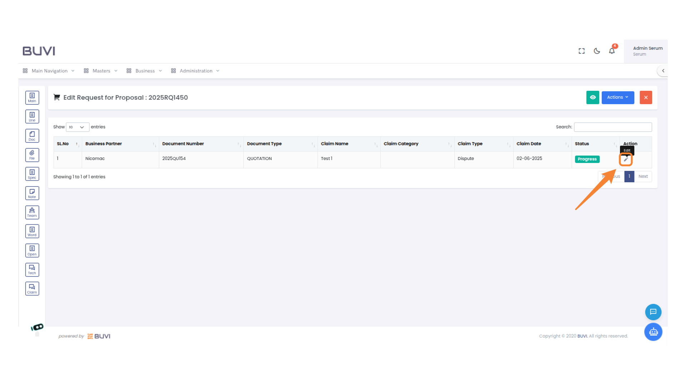The width and height of the screenshot is (686, 386).
Task: Open the File attachments sidebar icon
Action: point(32,155)
